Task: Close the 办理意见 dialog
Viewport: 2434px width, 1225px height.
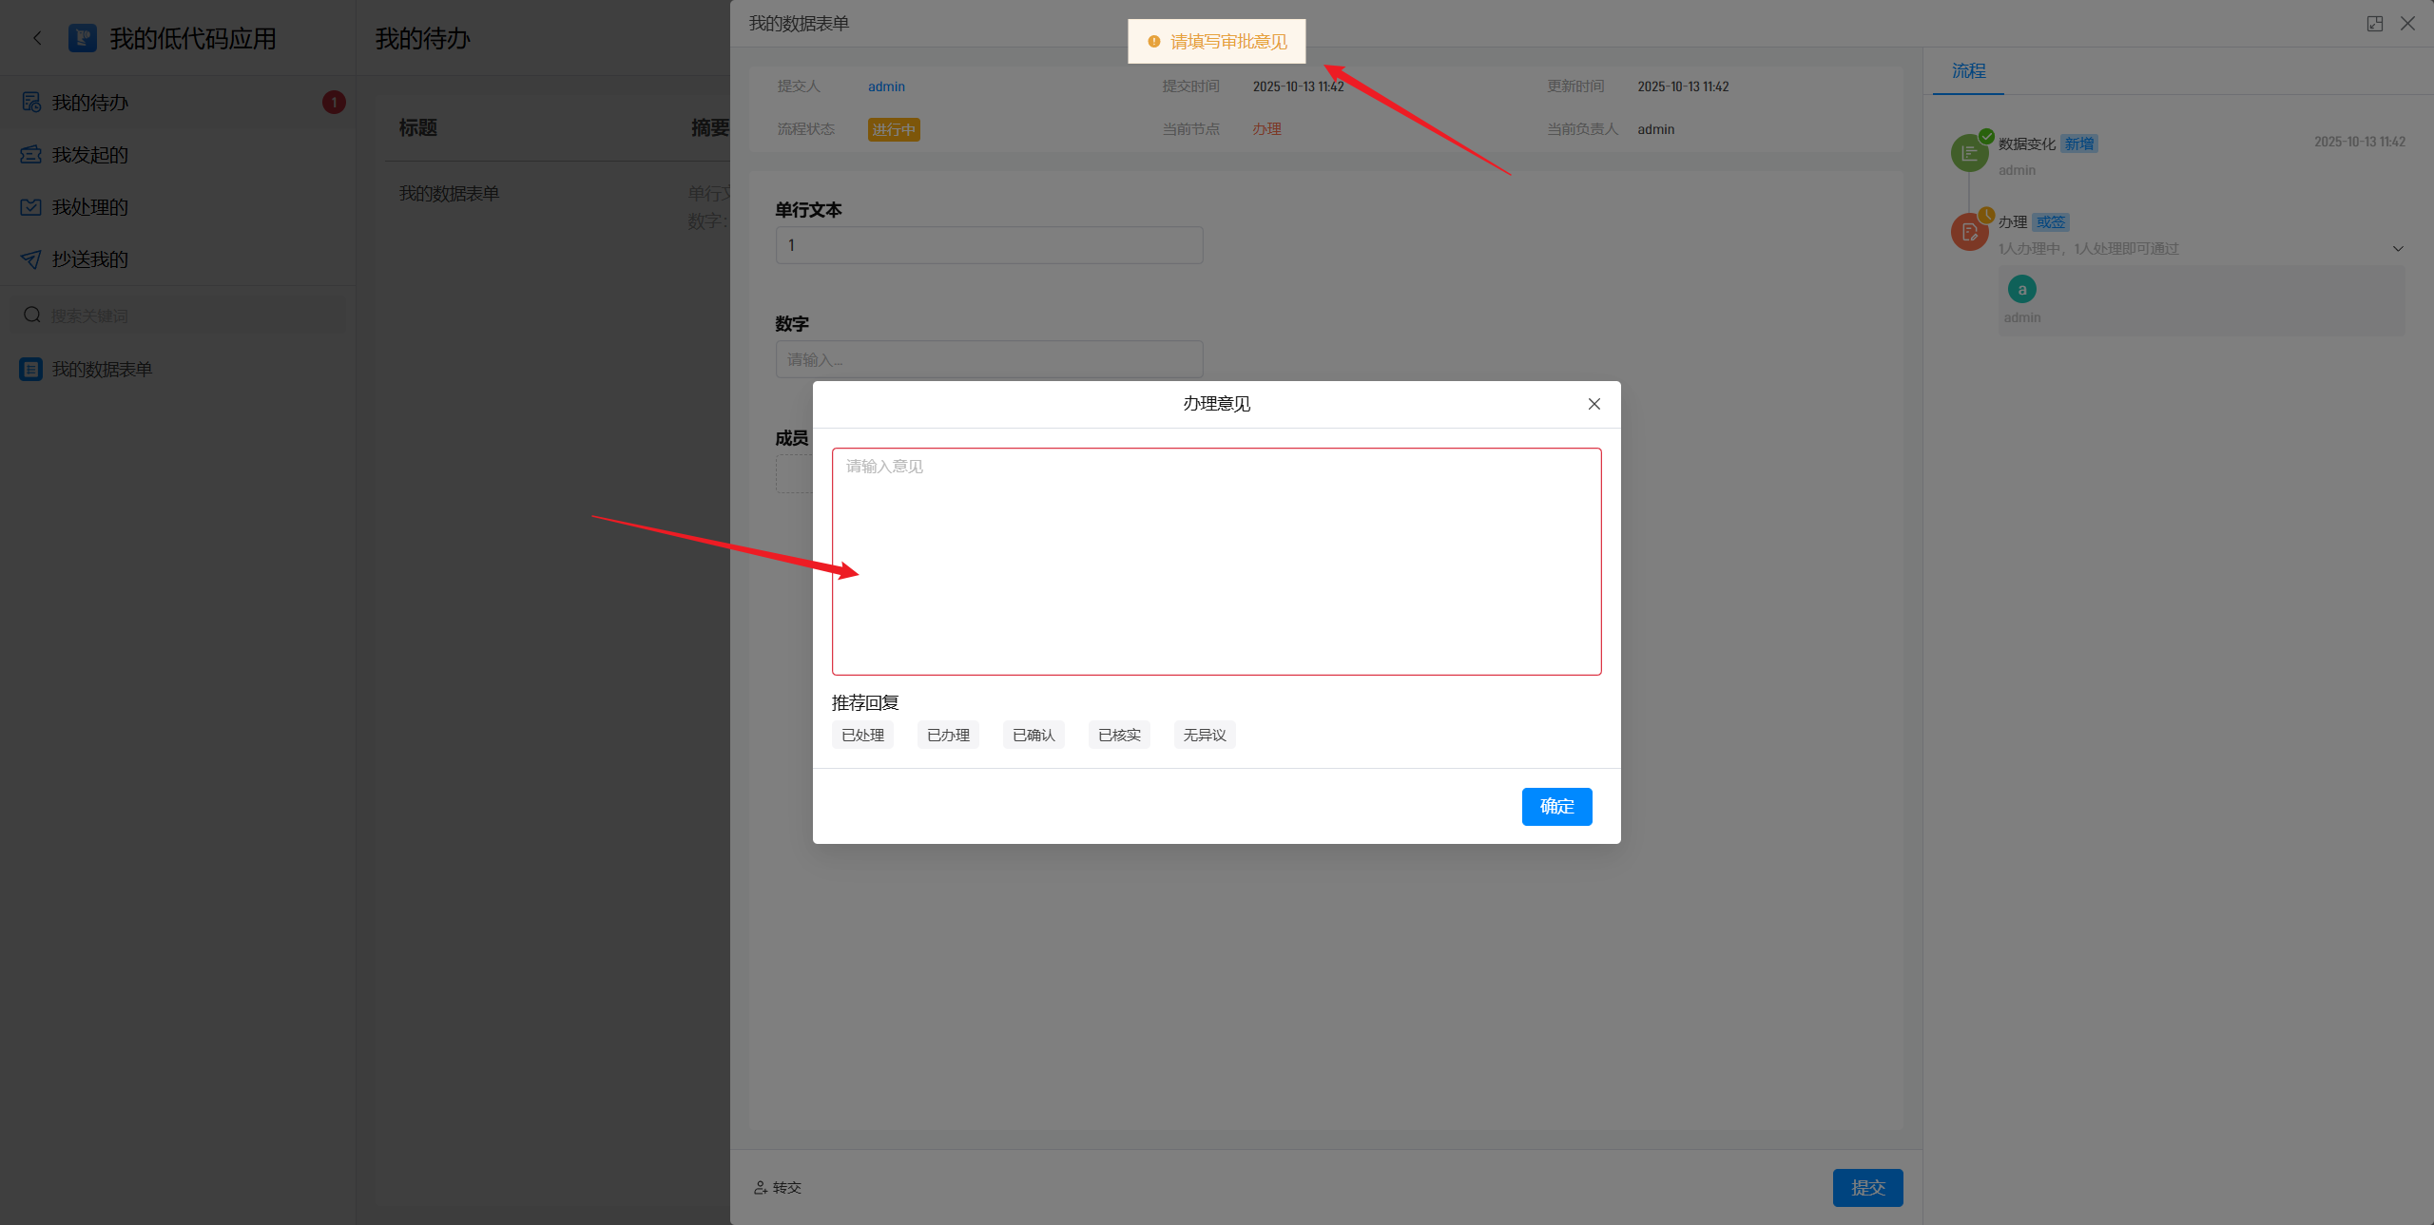Action: pyautogui.click(x=1594, y=404)
